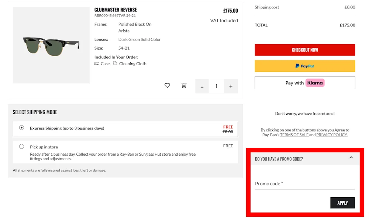
Task: Click the 'Do you have a promo code?' heading
Action: (x=279, y=159)
